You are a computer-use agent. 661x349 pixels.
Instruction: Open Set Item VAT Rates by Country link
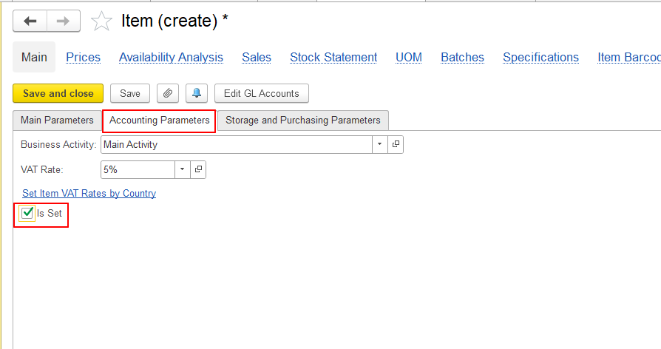(x=89, y=193)
